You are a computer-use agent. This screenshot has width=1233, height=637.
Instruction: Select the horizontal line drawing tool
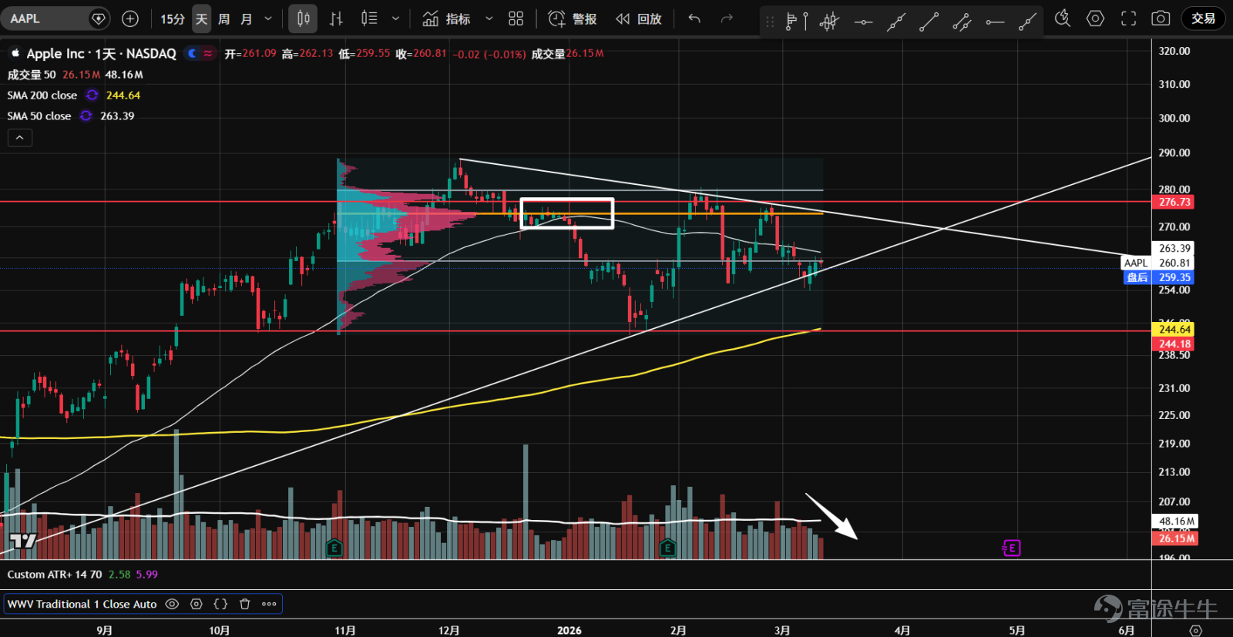pyautogui.click(x=863, y=22)
